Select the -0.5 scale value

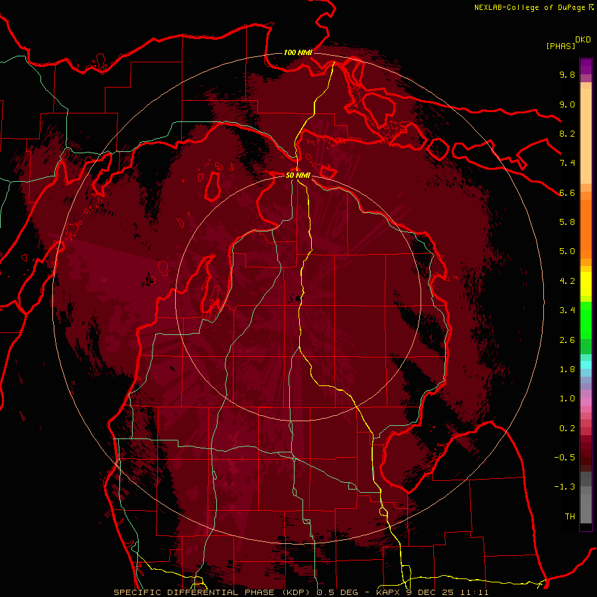click(x=564, y=458)
